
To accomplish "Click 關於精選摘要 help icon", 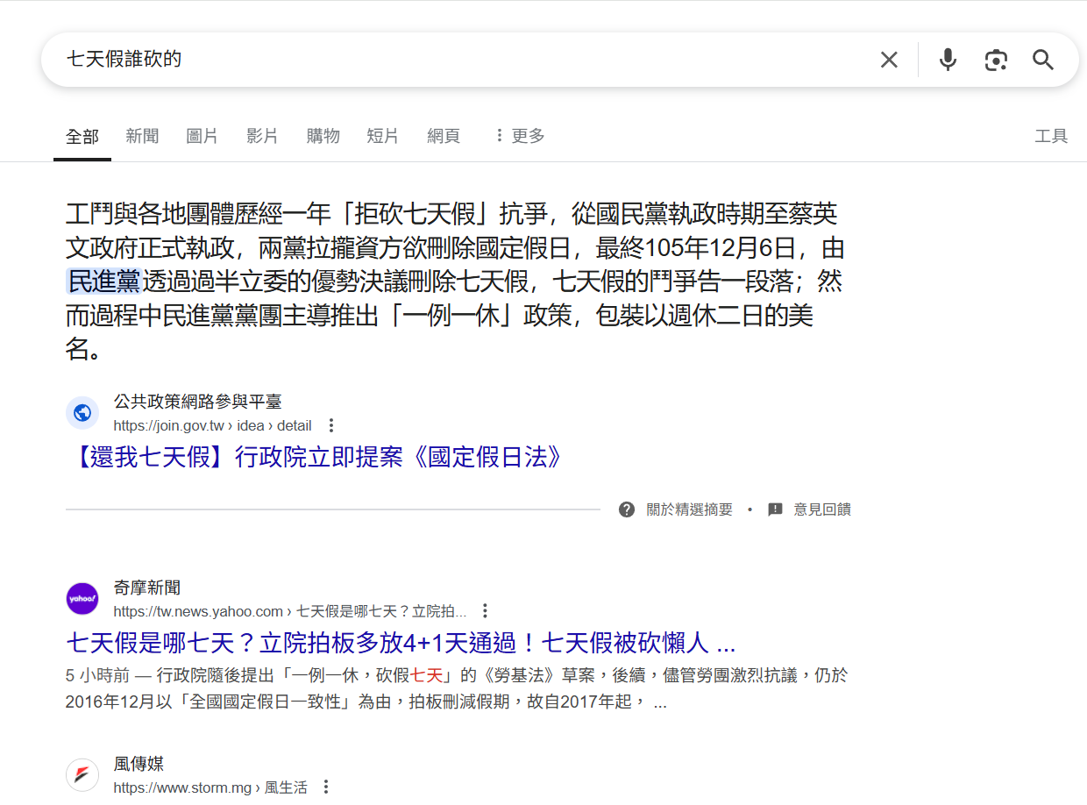I will click(x=627, y=509).
